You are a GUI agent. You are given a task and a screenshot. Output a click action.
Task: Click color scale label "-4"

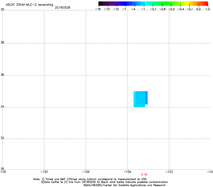coord(133,9)
